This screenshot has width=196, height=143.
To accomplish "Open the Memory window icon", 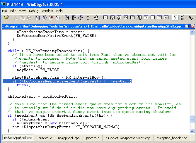I will (x=132, y=18).
